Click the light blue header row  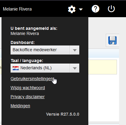104,53
